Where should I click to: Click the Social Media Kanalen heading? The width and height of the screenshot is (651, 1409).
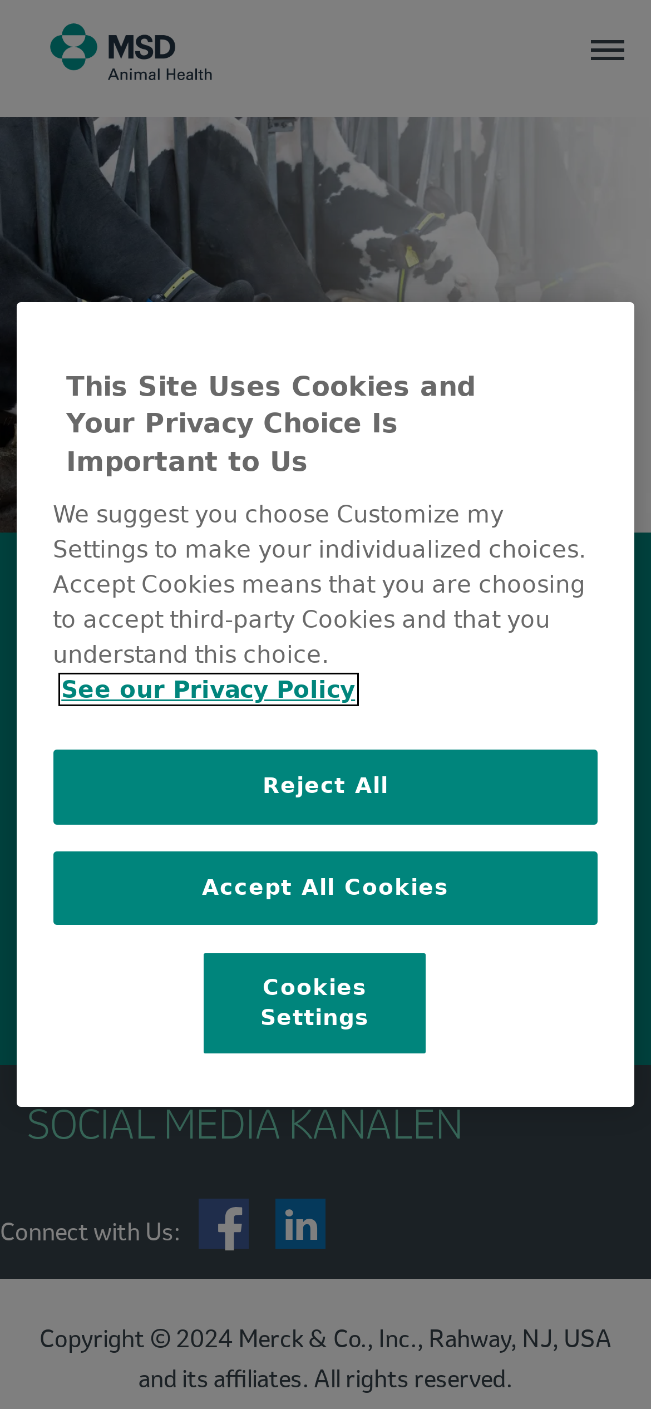[245, 1125]
